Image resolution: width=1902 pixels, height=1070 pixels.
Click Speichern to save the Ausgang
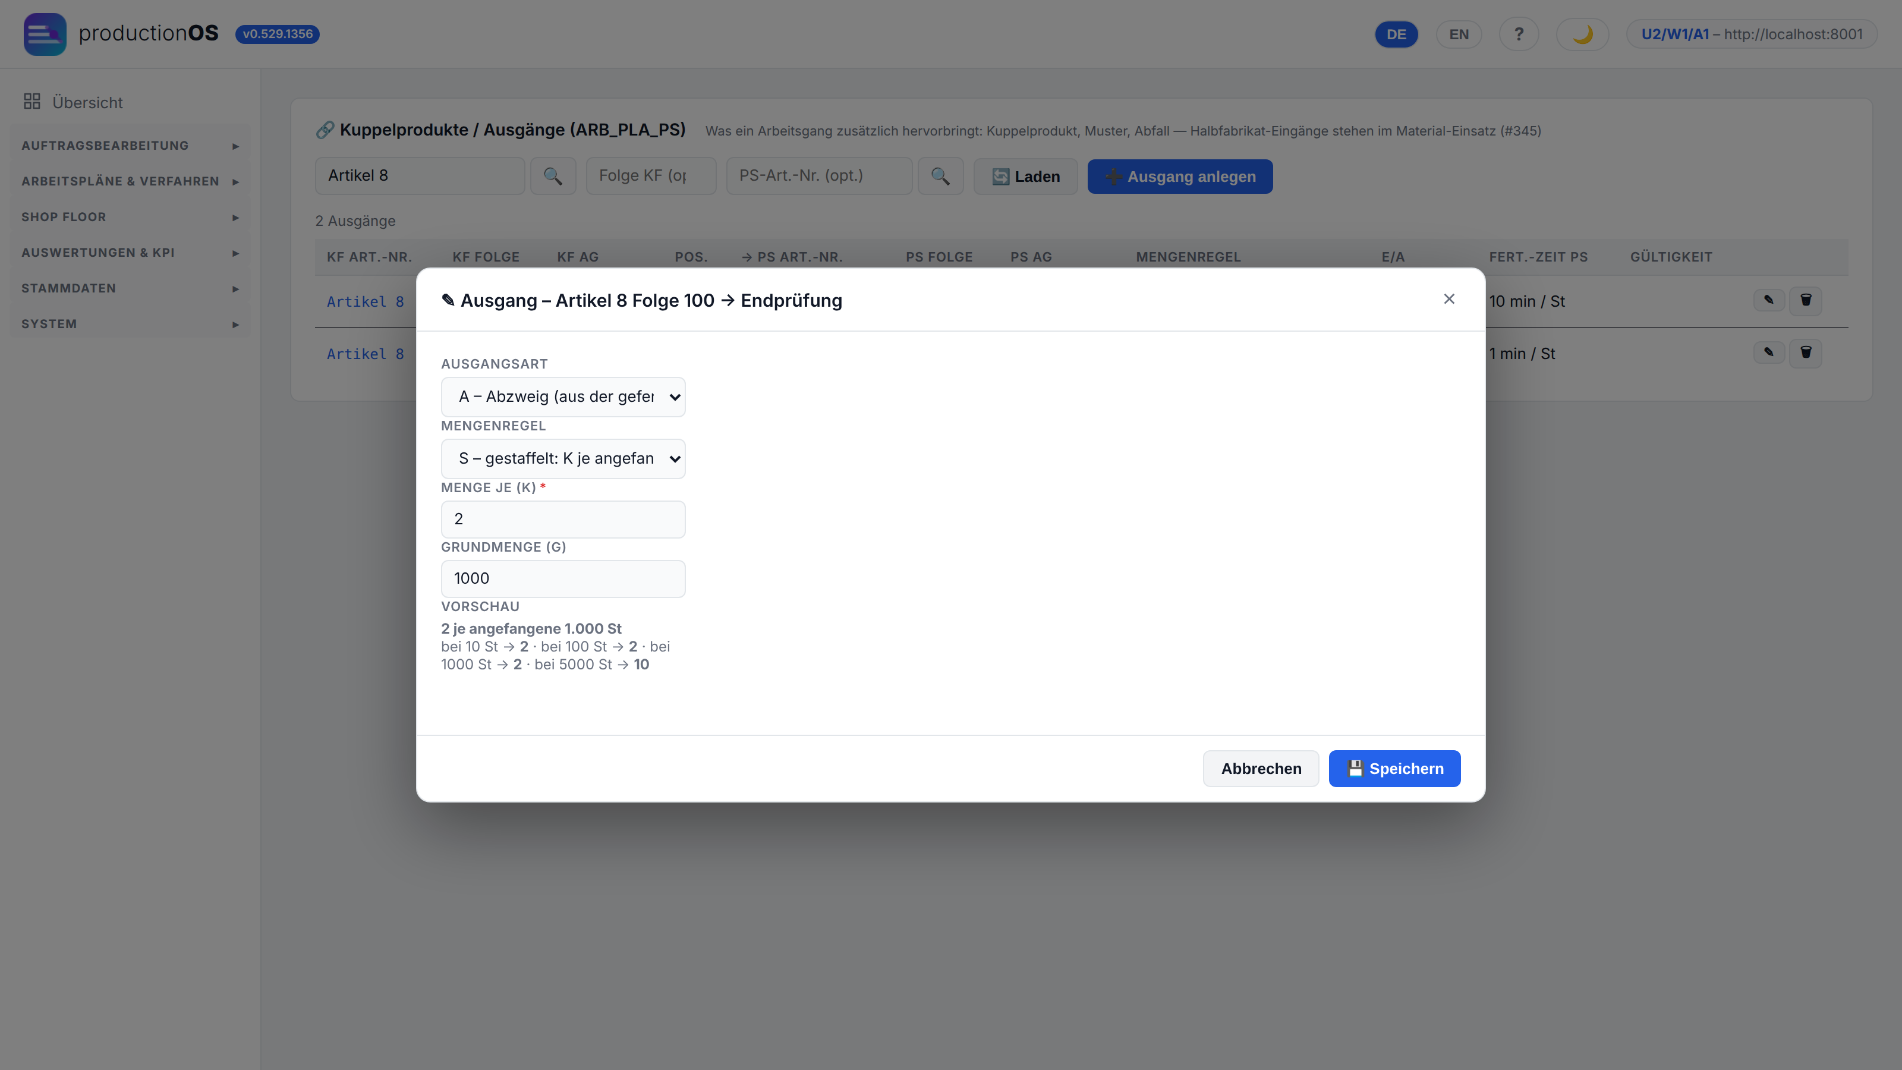(x=1394, y=769)
